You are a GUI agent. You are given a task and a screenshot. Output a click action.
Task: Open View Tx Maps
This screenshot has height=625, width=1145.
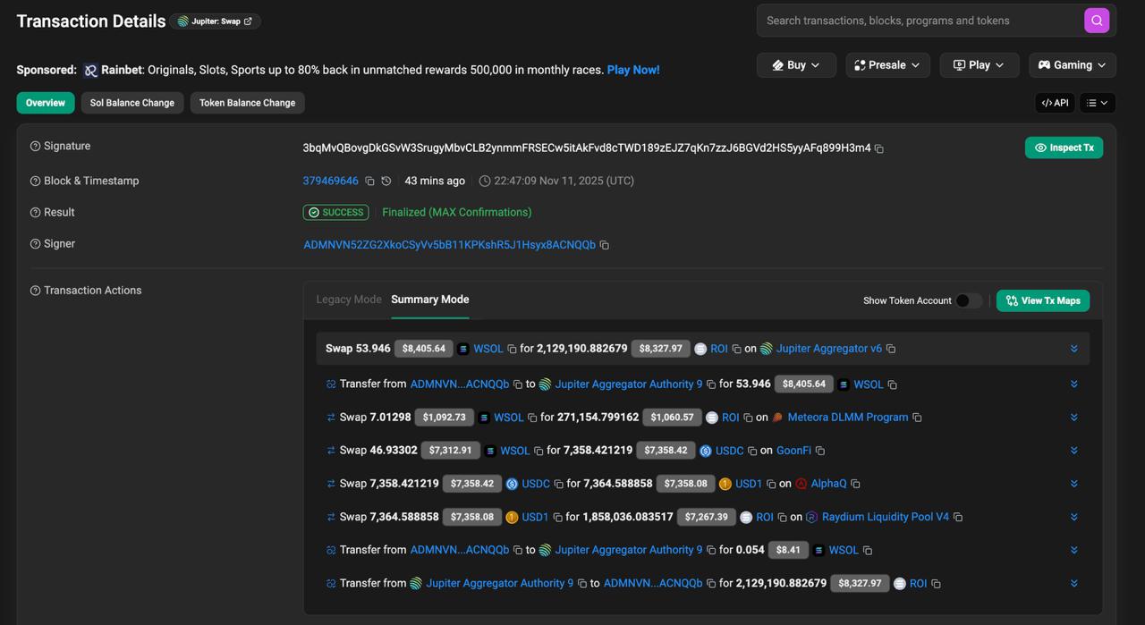1043,300
